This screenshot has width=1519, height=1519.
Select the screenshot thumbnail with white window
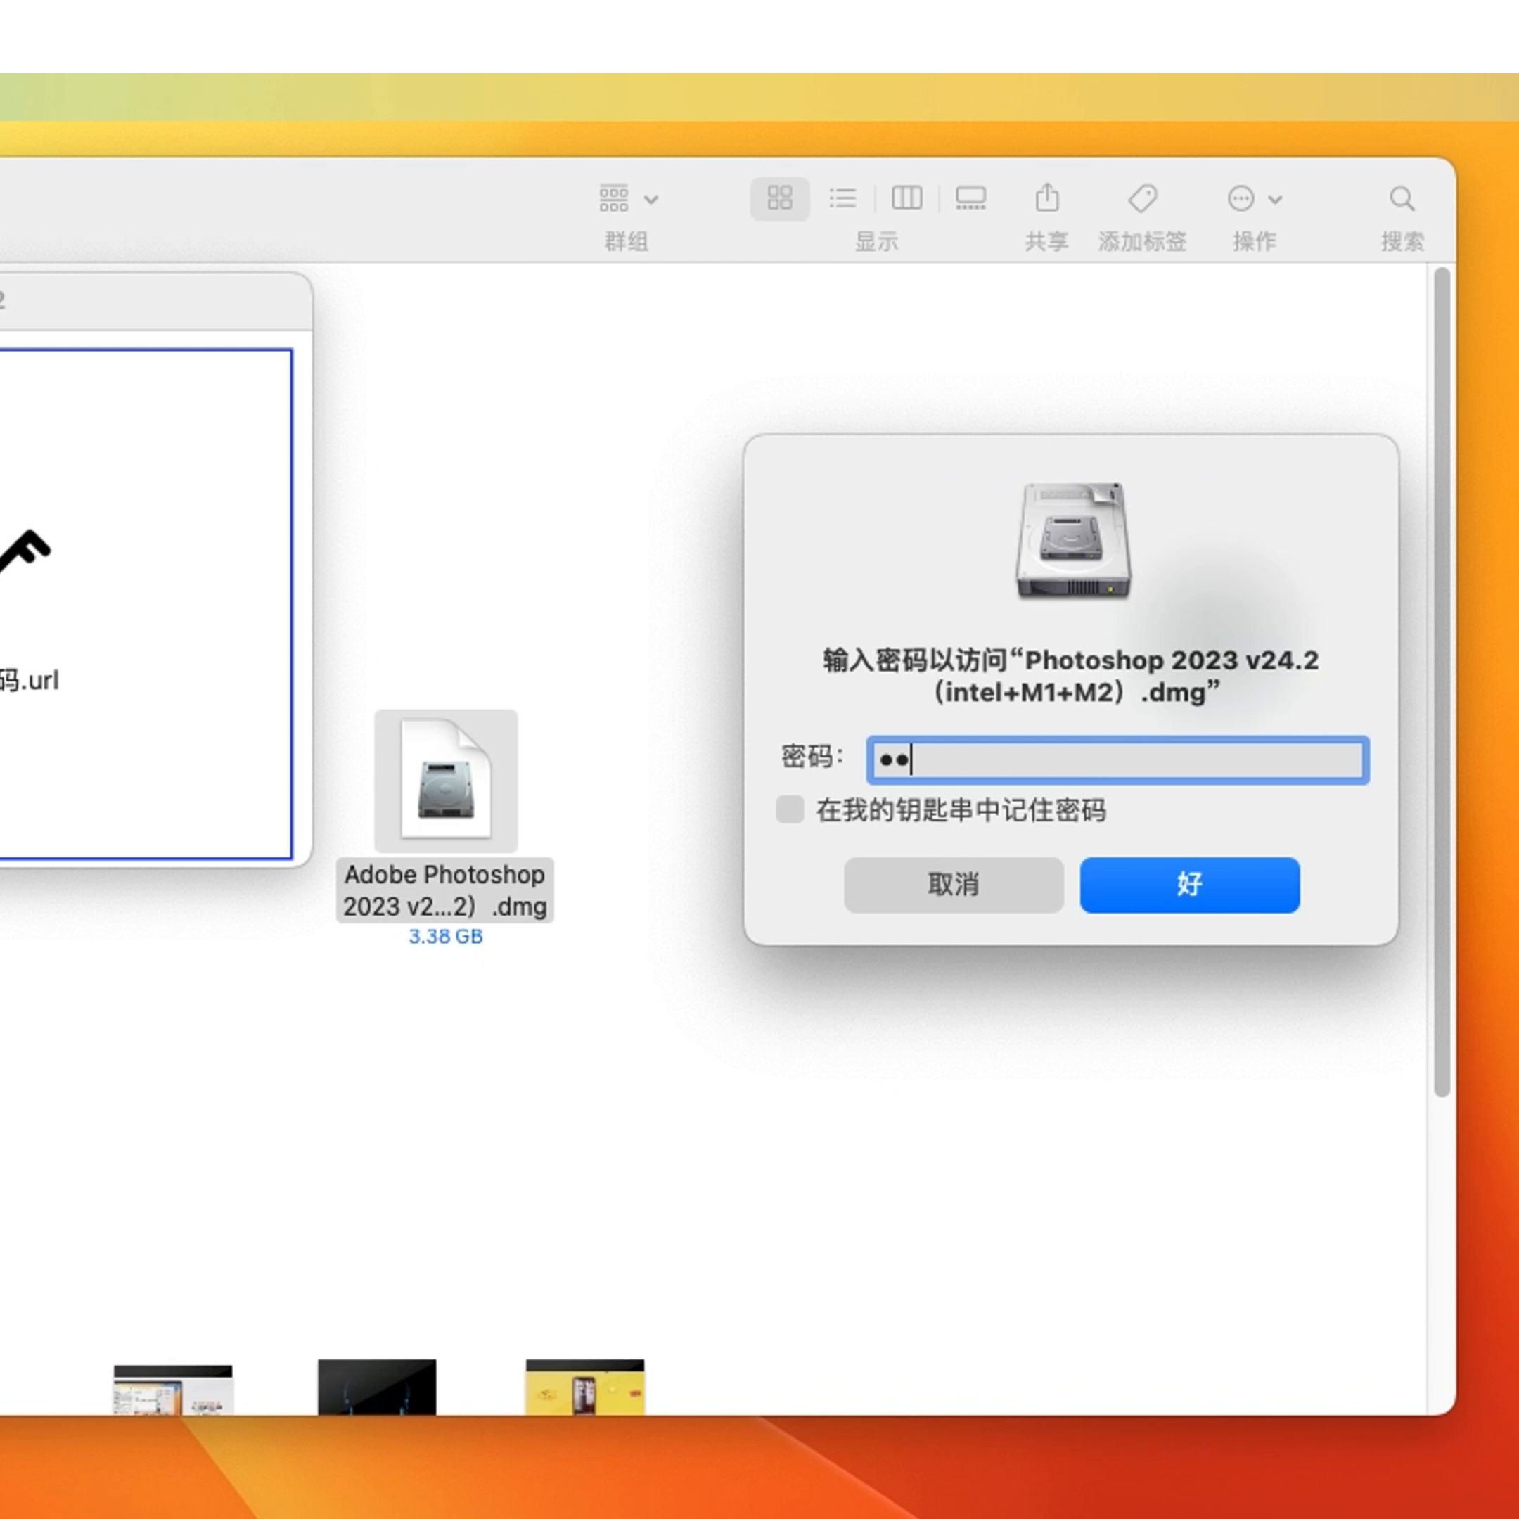(x=173, y=1390)
